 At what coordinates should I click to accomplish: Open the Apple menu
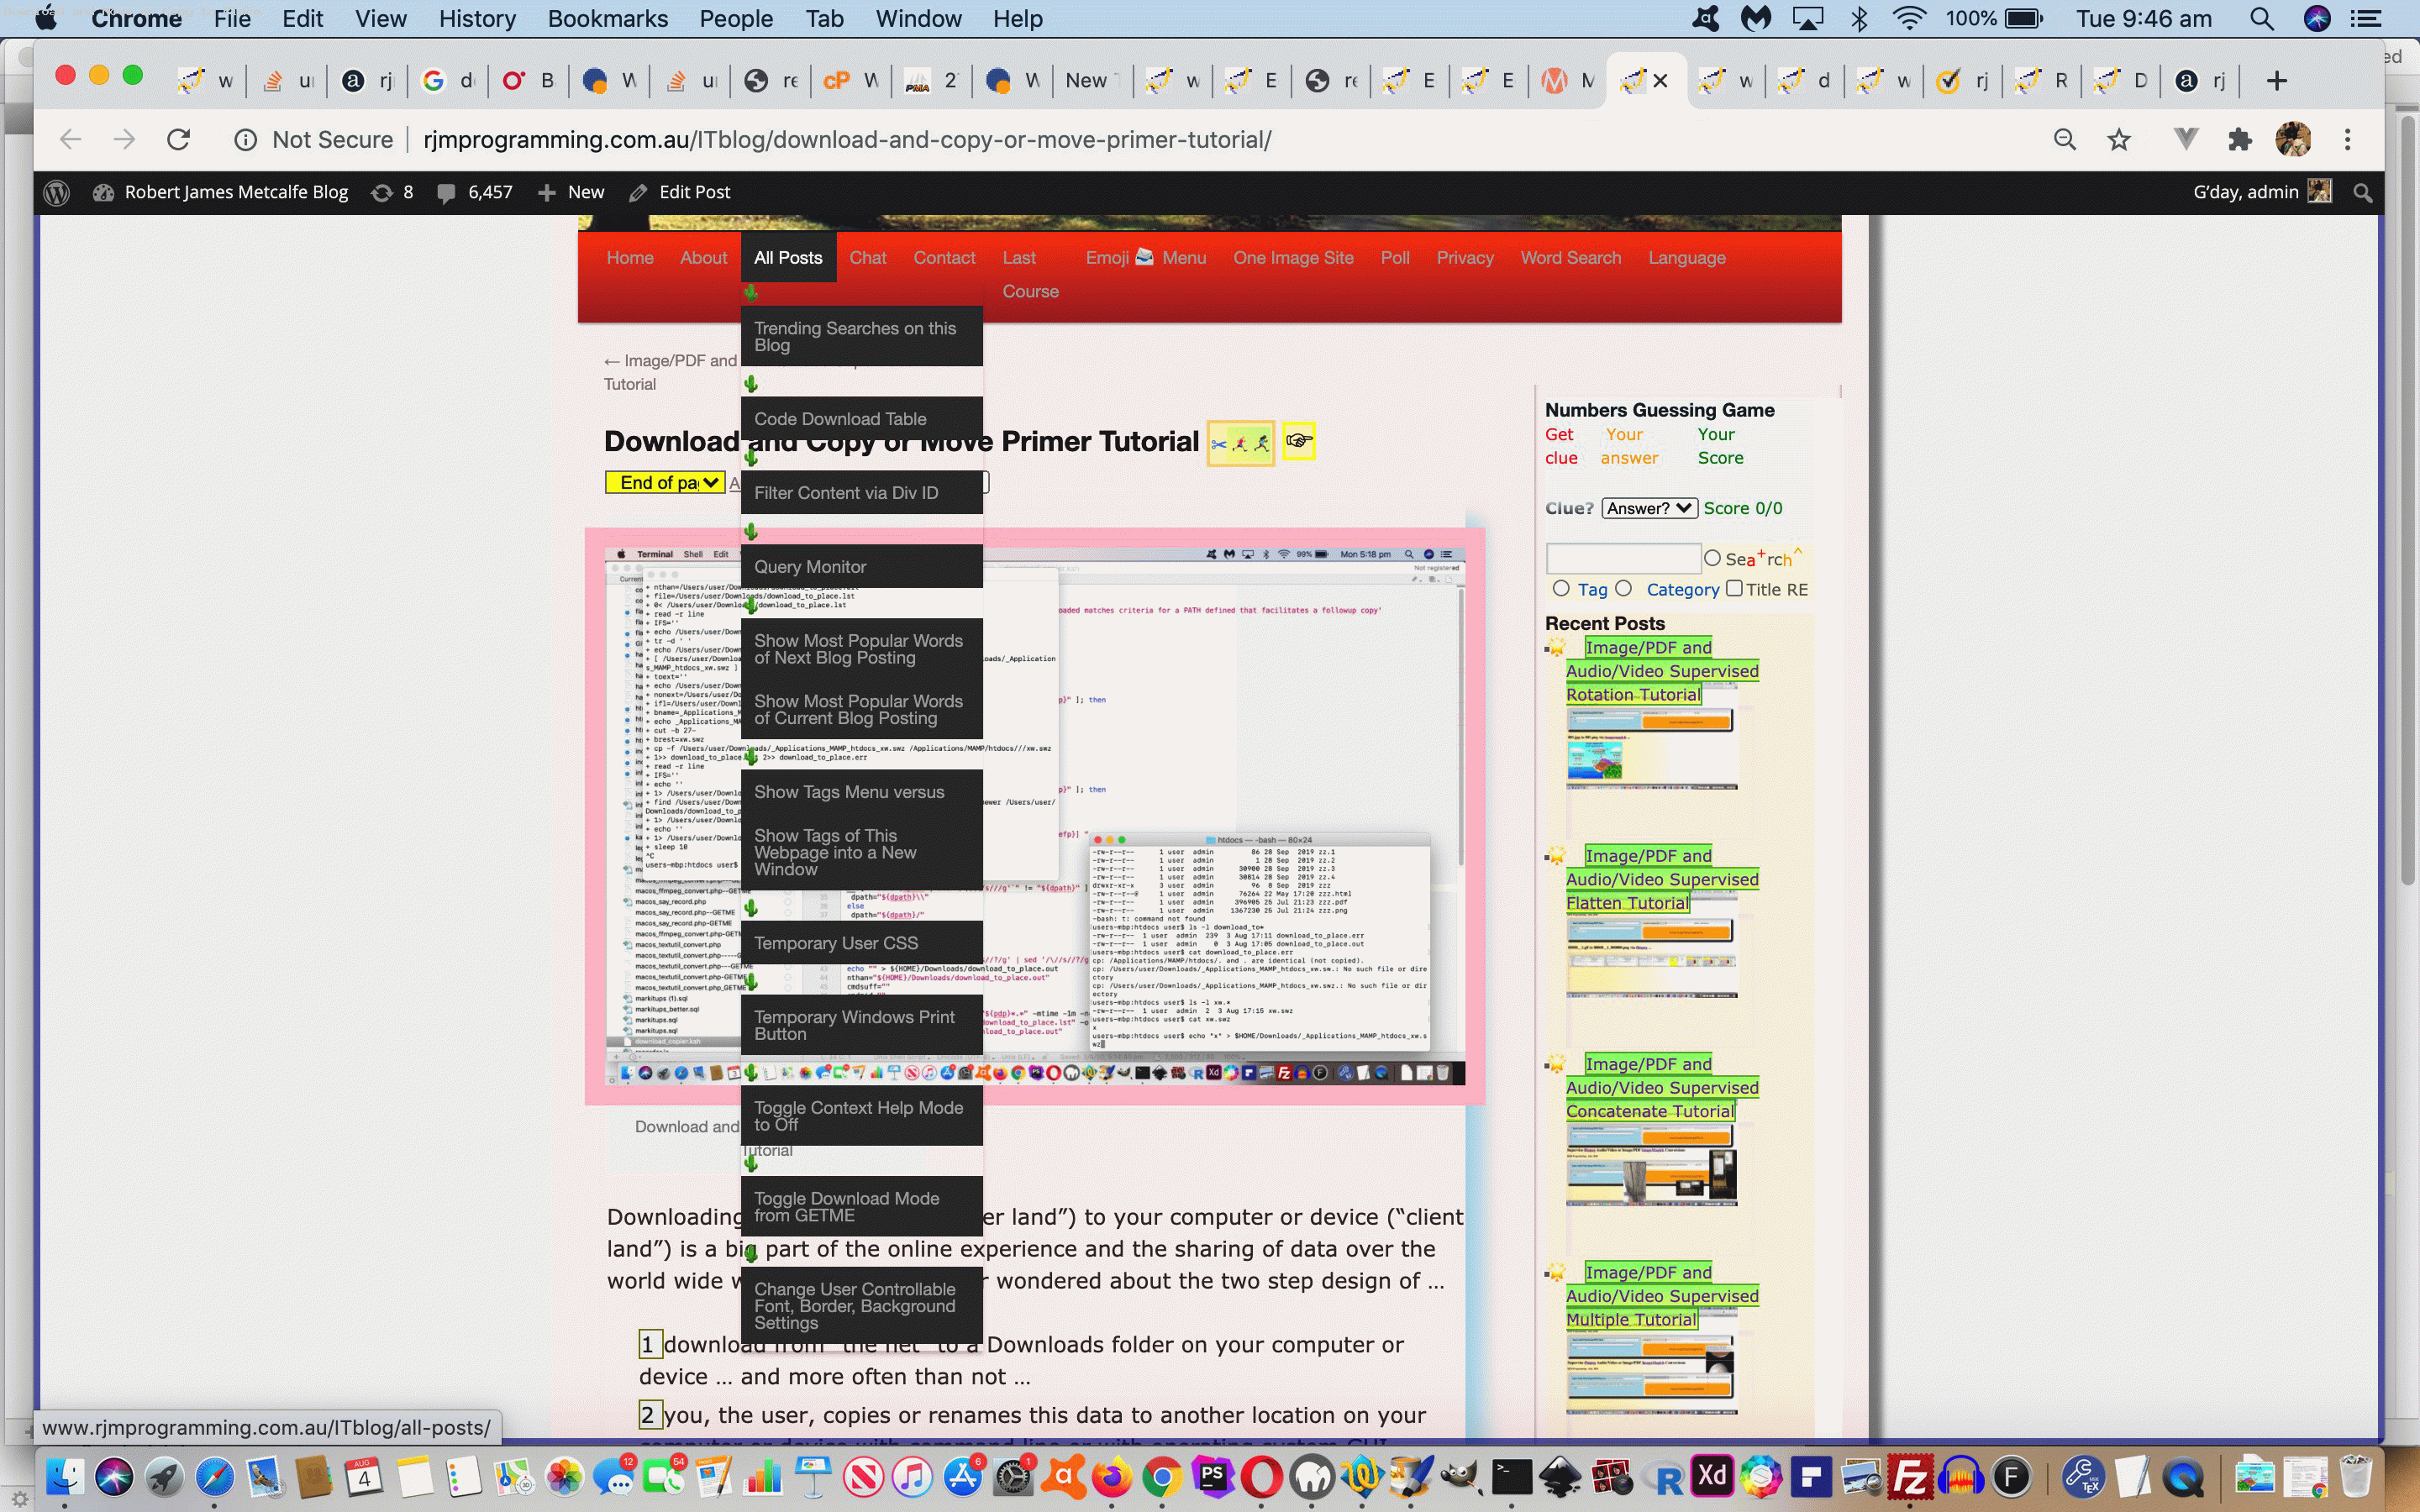point(46,19)
